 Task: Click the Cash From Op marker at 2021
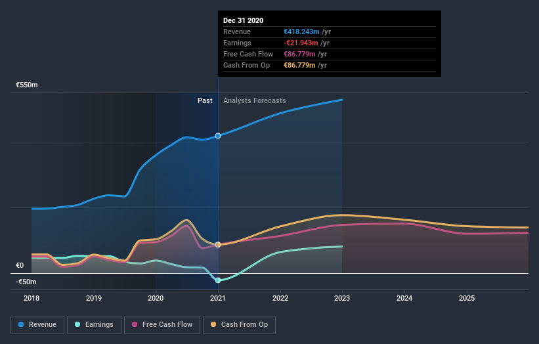(x=218, y=245)
